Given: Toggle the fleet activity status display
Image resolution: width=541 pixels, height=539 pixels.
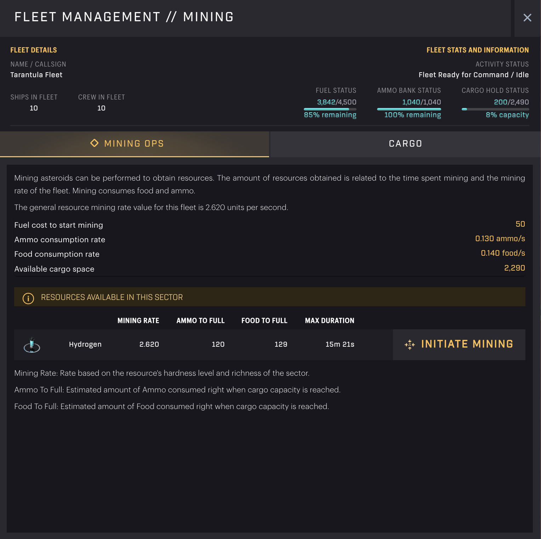Looking at the screenshot, I should coord(473,75).
